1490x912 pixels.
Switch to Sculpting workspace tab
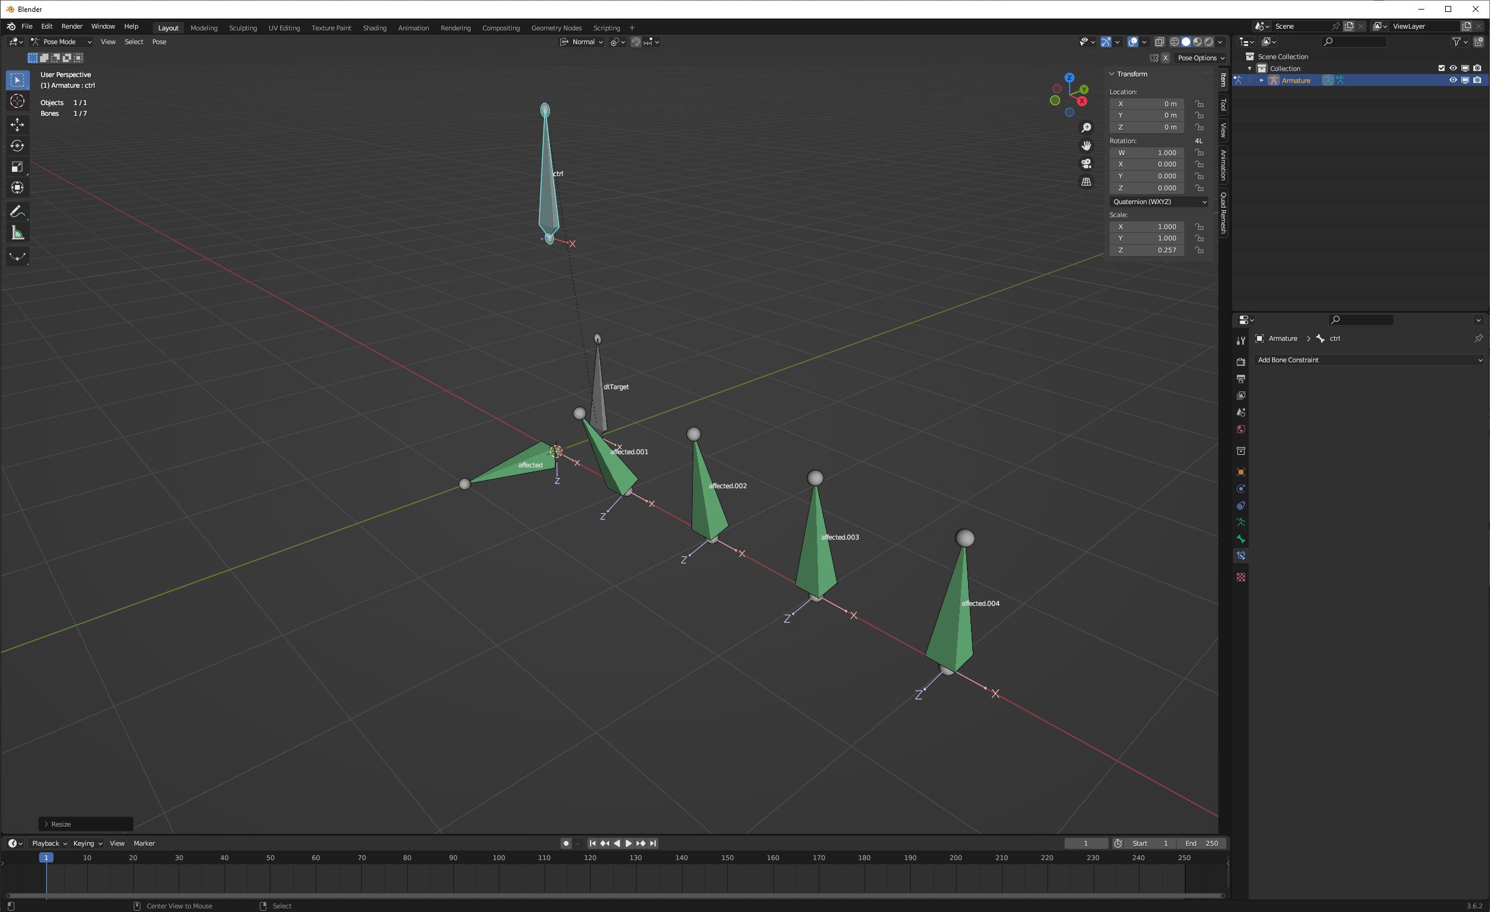[x=242, y=28]
